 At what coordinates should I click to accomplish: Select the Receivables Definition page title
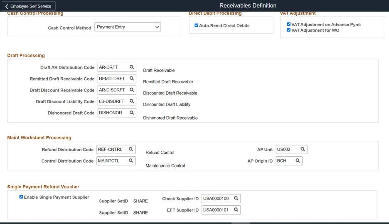click(x=248, y=5)
